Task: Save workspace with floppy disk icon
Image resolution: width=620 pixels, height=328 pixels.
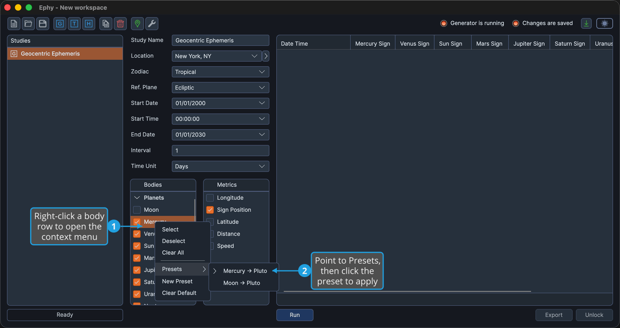Action: tap(43, 24)
